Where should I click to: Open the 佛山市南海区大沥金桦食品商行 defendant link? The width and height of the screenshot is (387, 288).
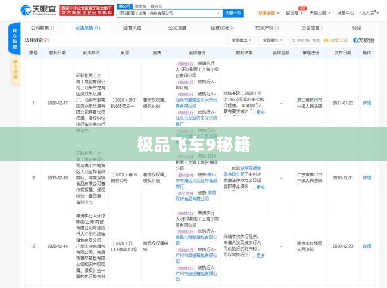tap(196, 181)
